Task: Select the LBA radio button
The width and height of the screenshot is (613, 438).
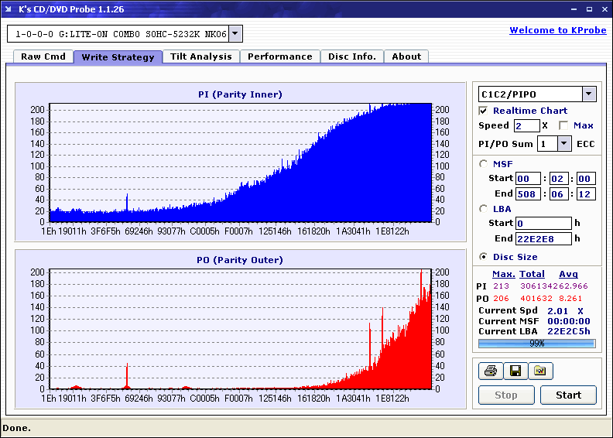Action: (484, 209)
